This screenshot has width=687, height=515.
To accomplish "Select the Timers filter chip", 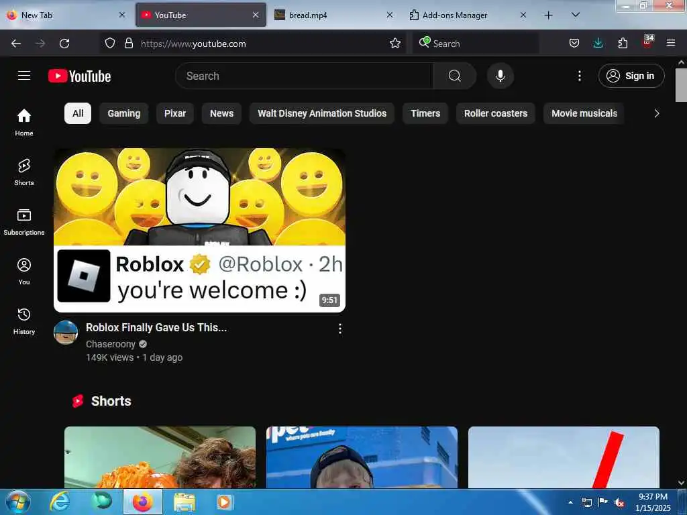I will [425, 113].
